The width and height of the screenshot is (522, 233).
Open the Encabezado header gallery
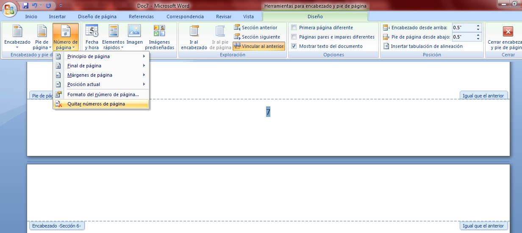point(17,37)
